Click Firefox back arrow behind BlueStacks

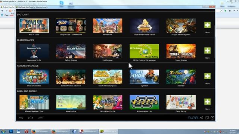(x=2, y=11)
